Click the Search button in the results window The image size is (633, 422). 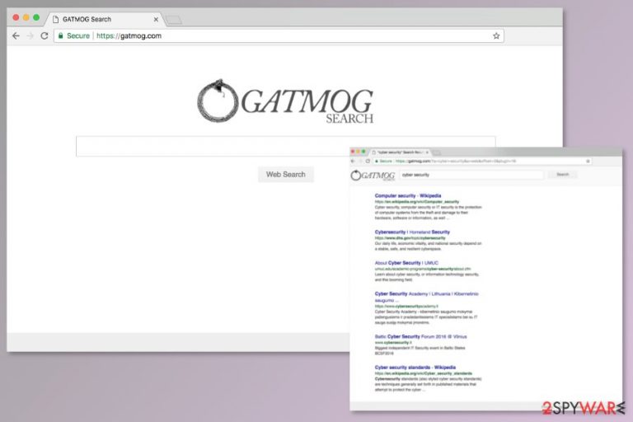click(563, 175)
